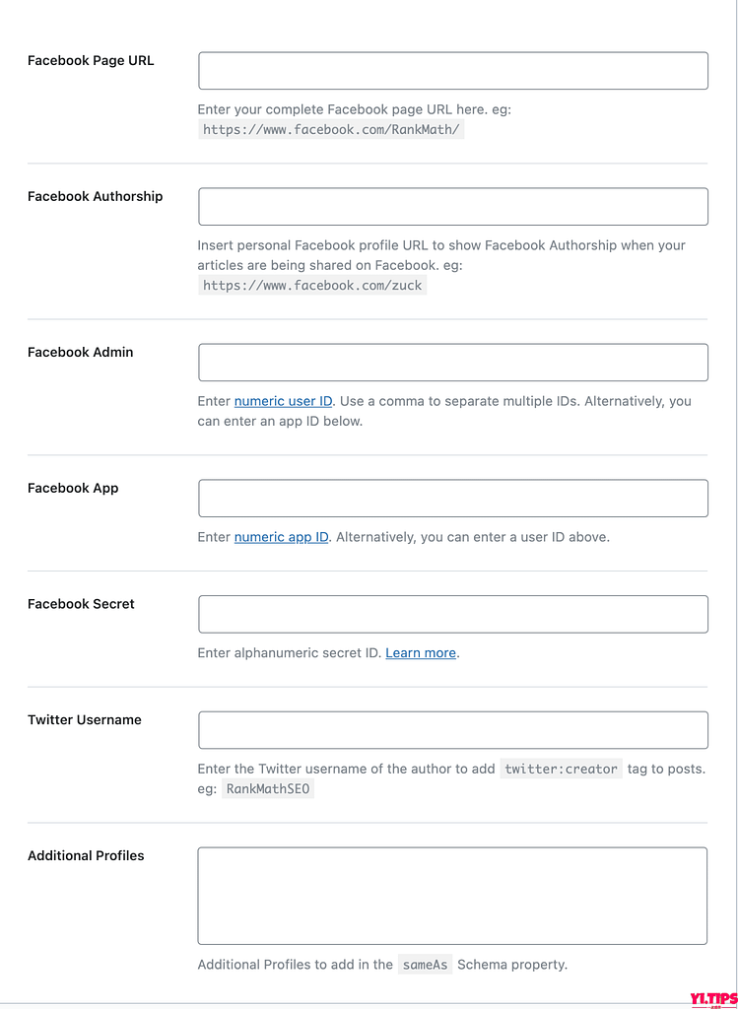Click the Facebook Authorship label

[x=96, y=196]
